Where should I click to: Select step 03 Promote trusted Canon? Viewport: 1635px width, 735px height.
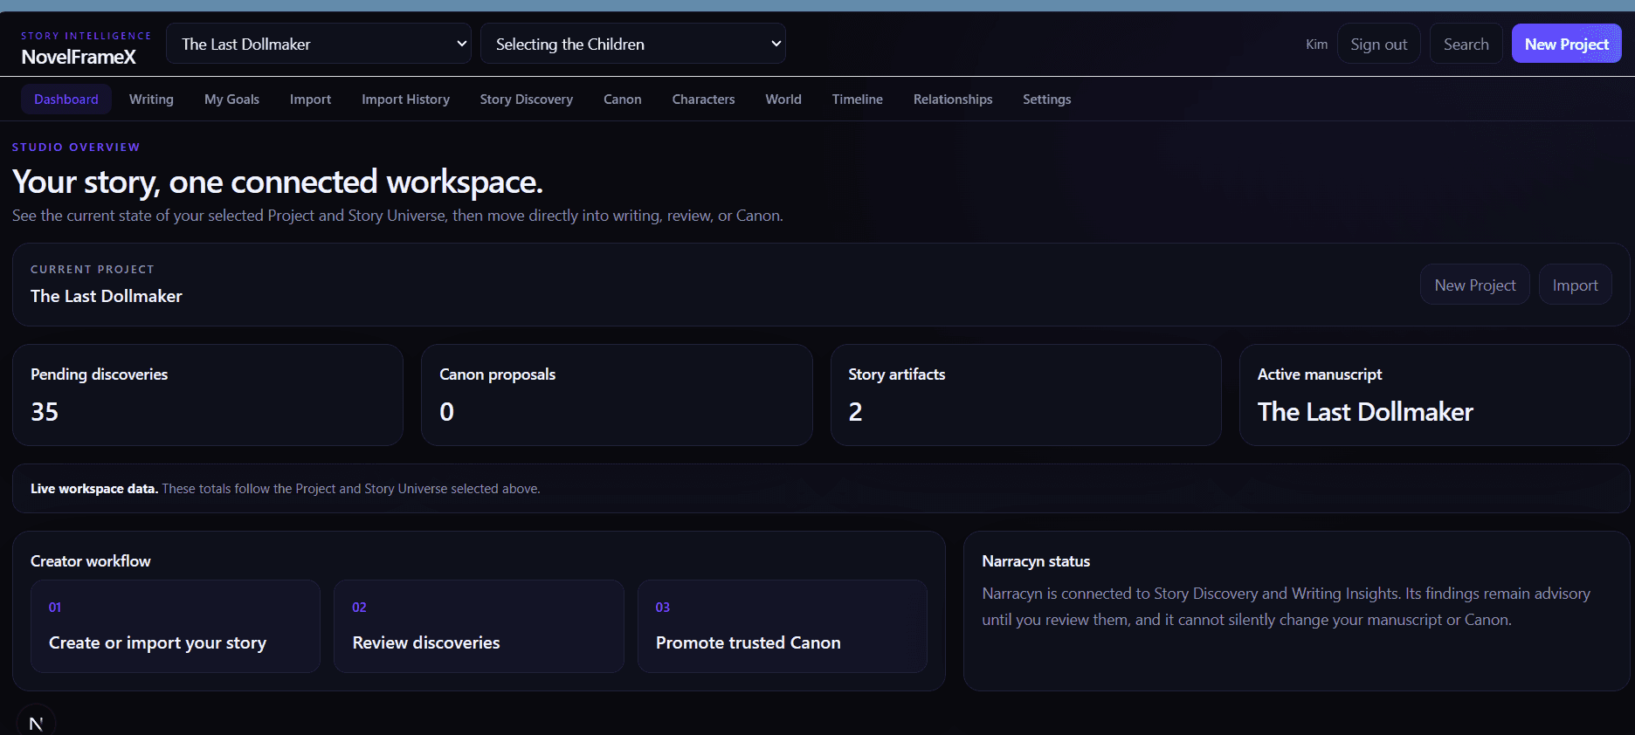pos(783,626)
